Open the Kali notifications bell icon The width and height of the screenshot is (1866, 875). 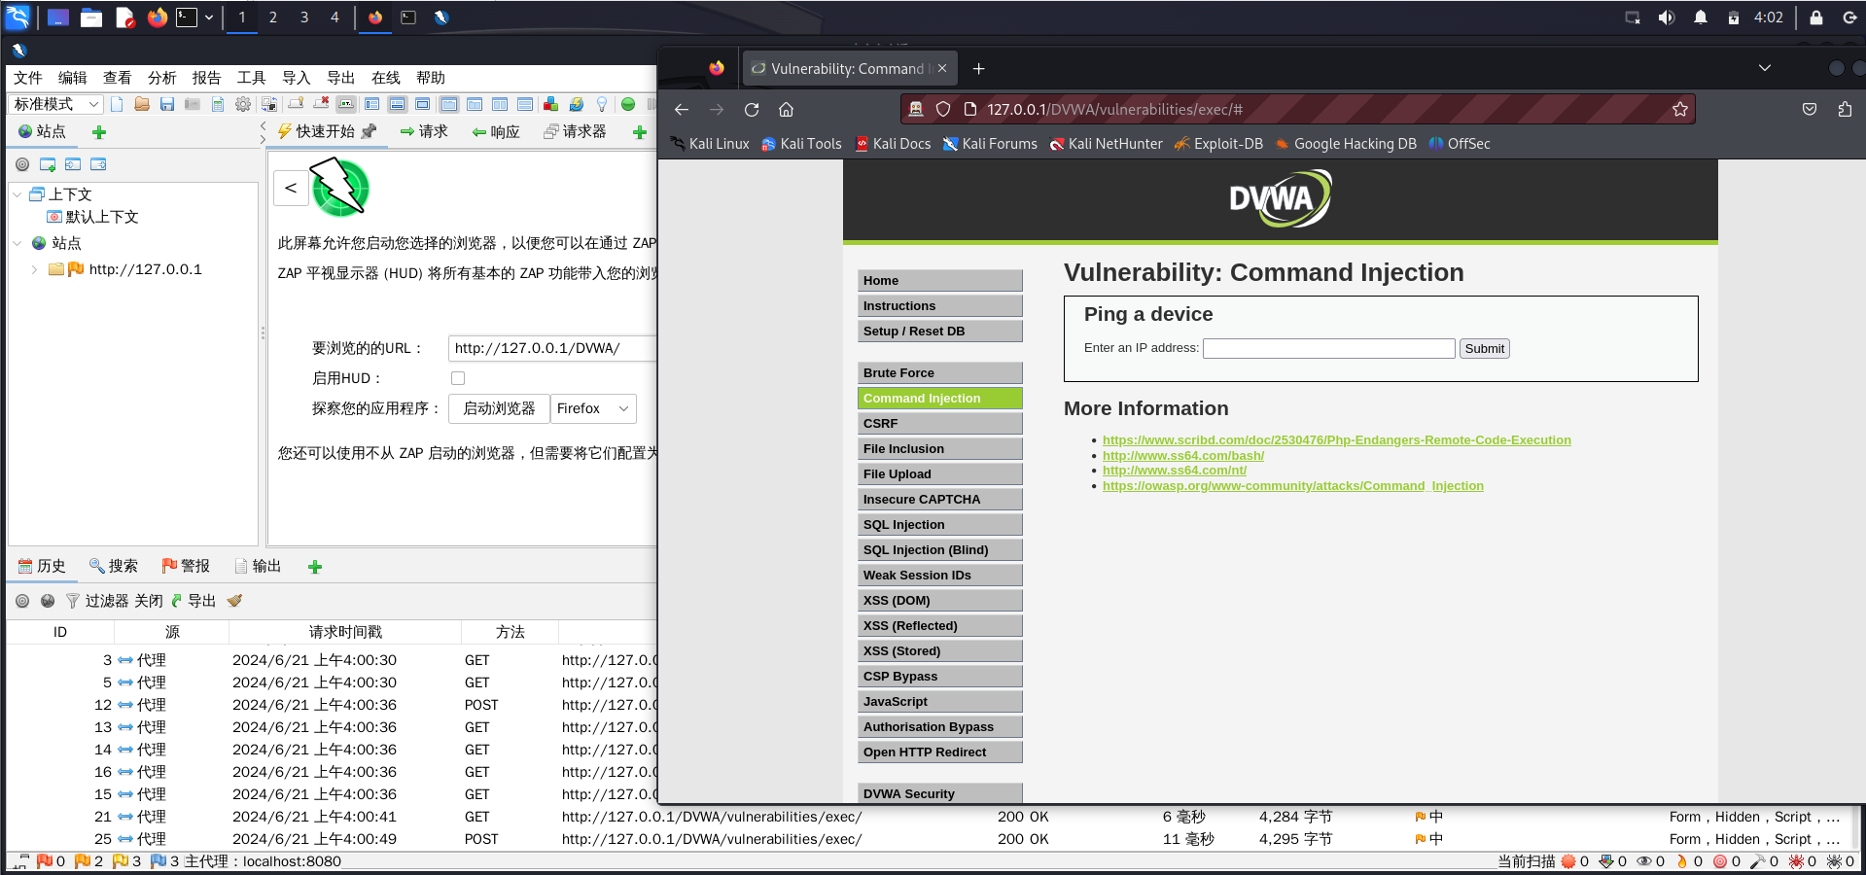click(1701, 17)
